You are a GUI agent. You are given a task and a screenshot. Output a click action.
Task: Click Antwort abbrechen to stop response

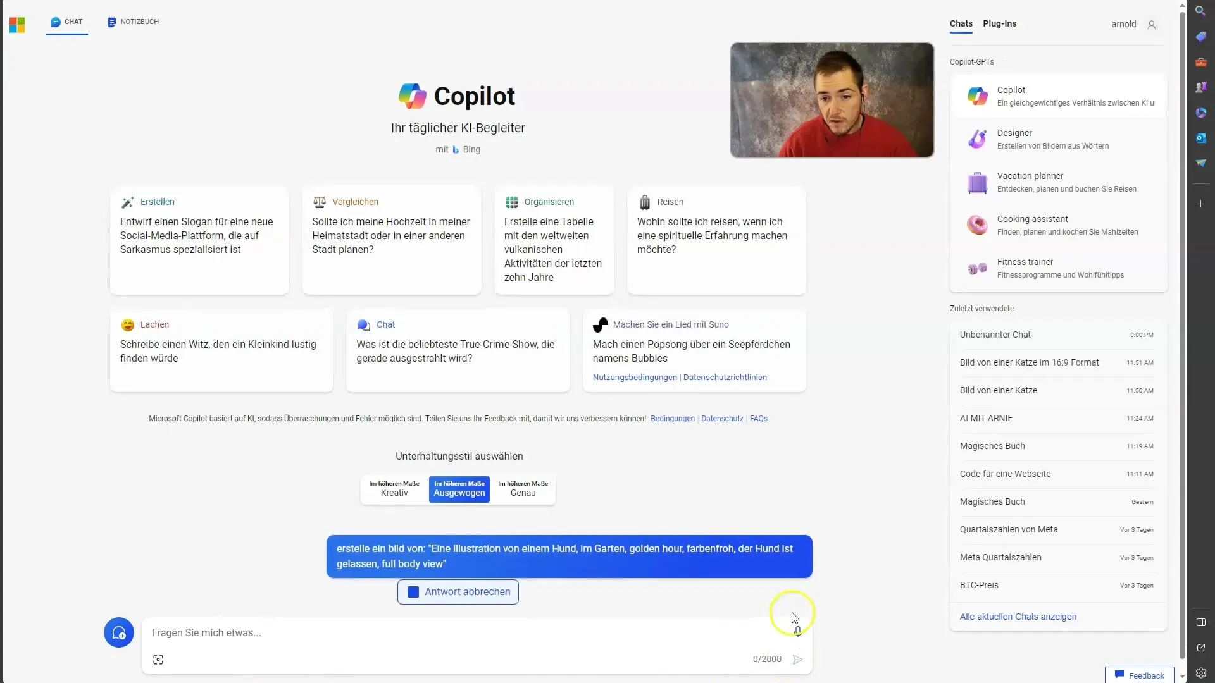pos(458,592)
